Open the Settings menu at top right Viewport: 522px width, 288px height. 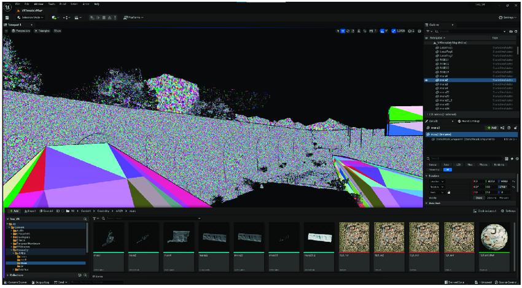click(x=507, y=17)
